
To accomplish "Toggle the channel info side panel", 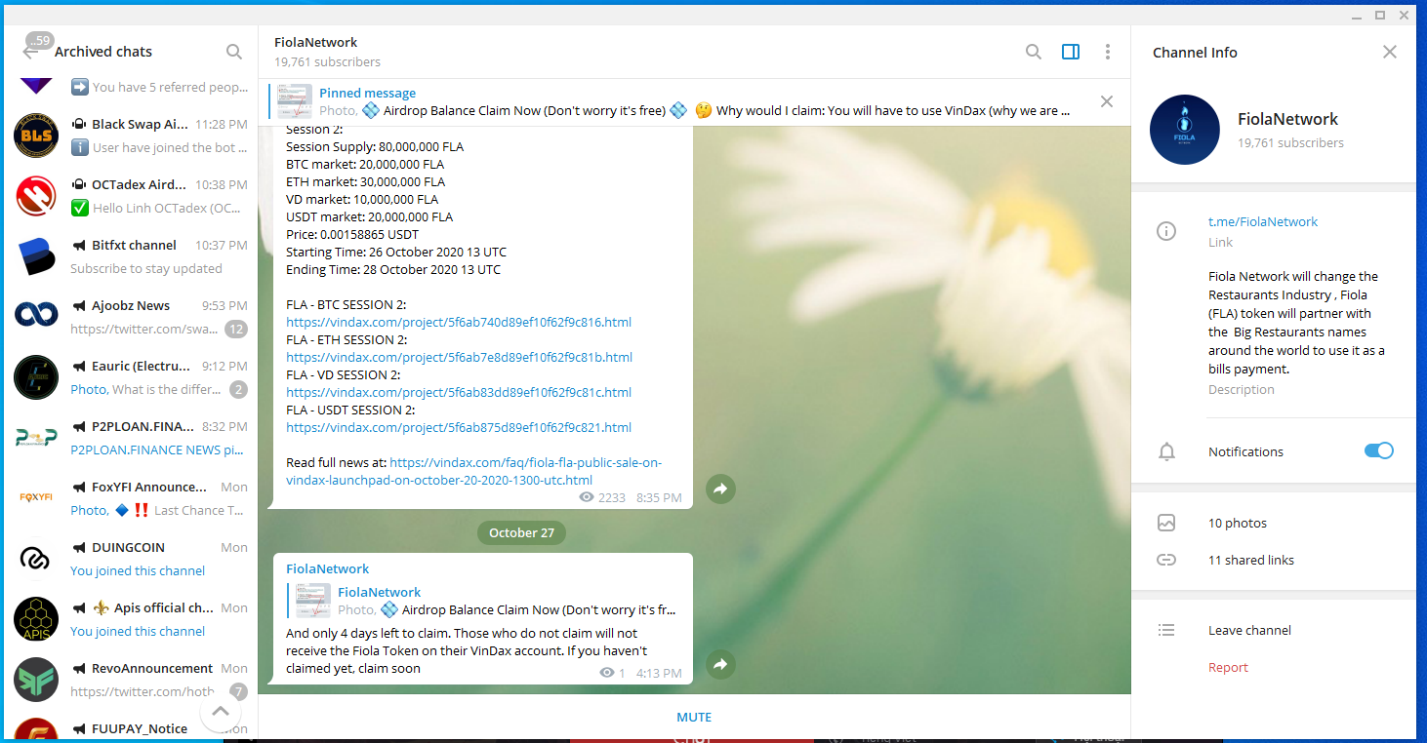I will [x=1071, y=52].
